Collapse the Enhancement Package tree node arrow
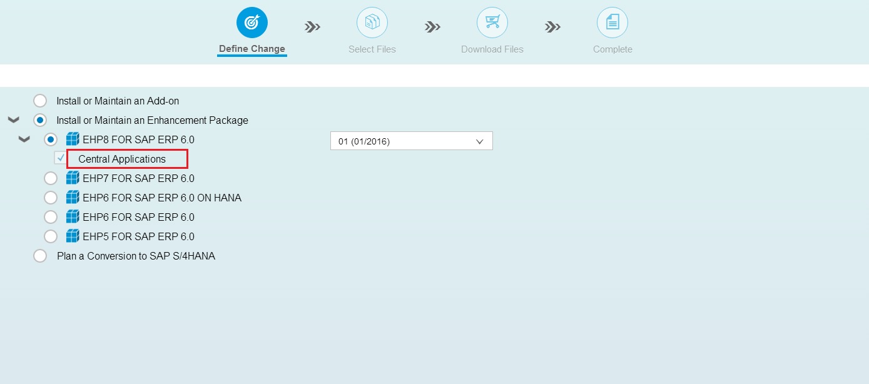The image size is (869, 384). (13, 119)
